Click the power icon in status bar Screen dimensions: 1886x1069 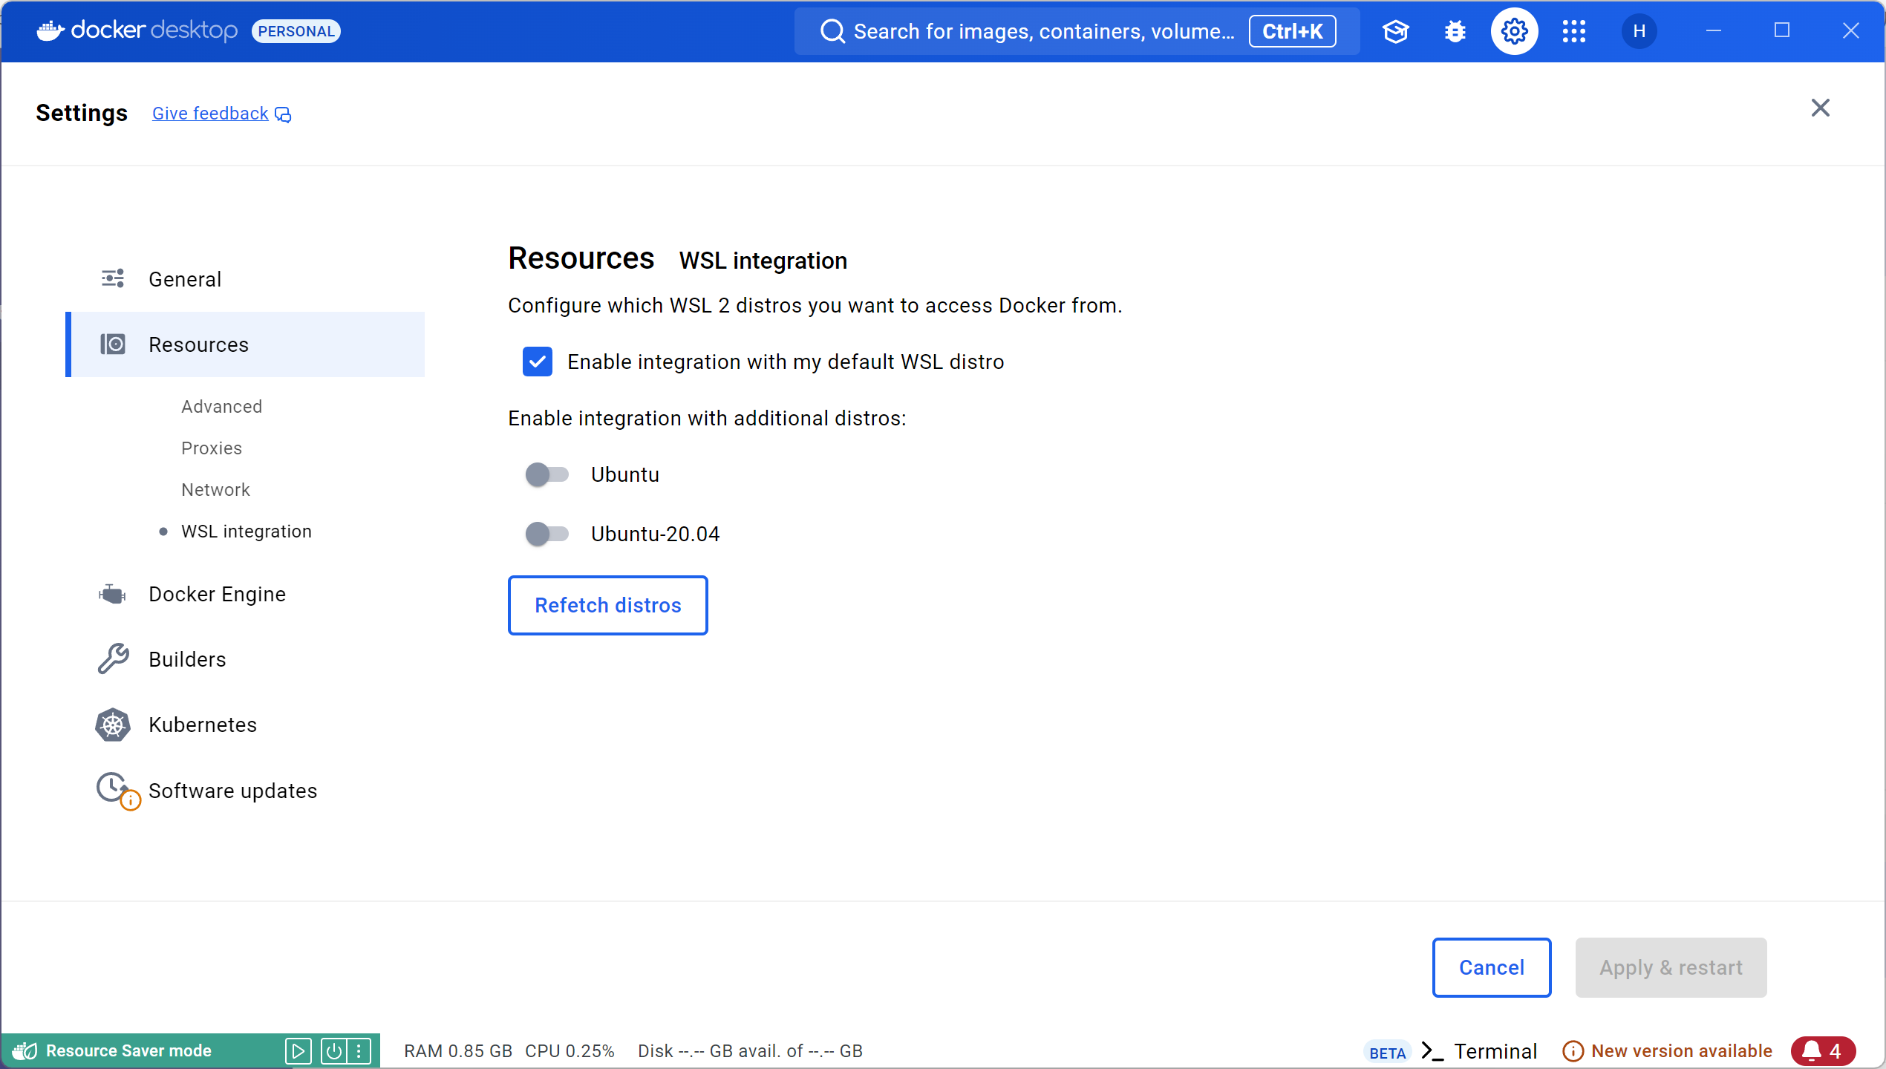pos(333,1050)
